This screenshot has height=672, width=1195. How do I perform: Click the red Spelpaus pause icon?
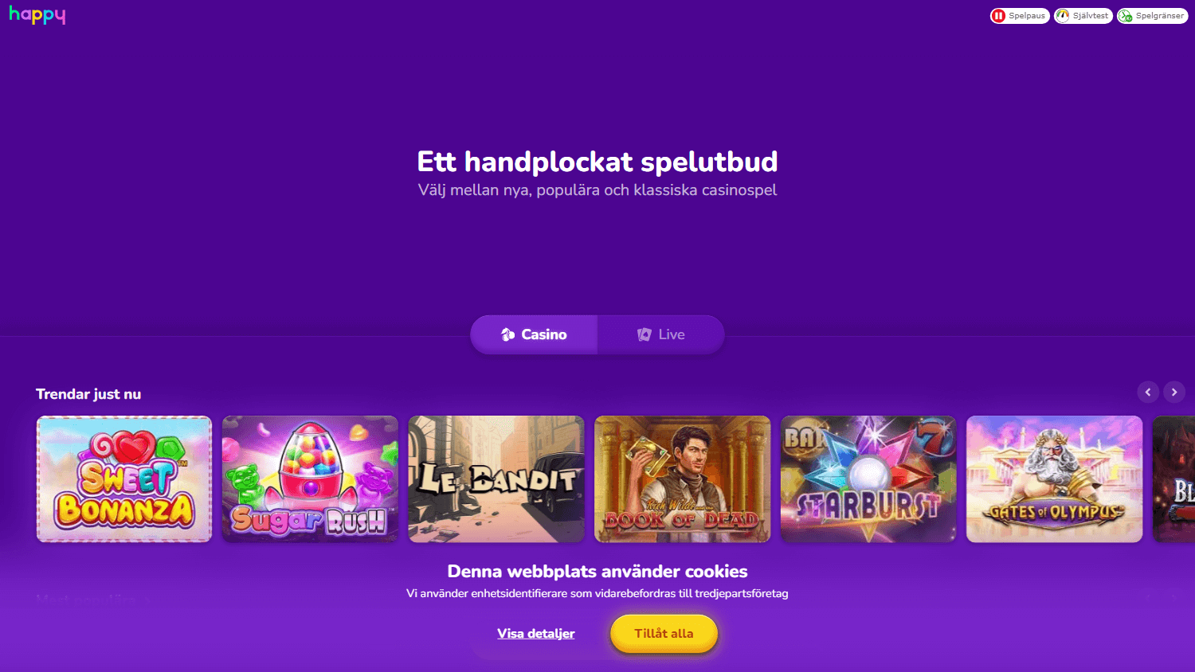point(998,16)
